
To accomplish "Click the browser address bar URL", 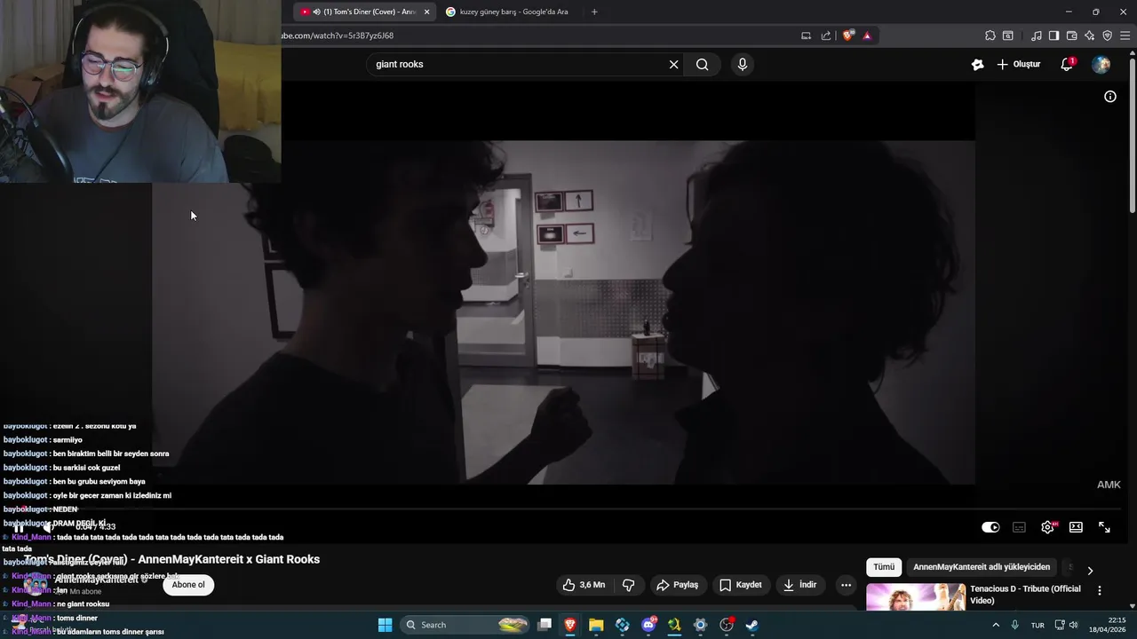I will (x=338, y=35).
